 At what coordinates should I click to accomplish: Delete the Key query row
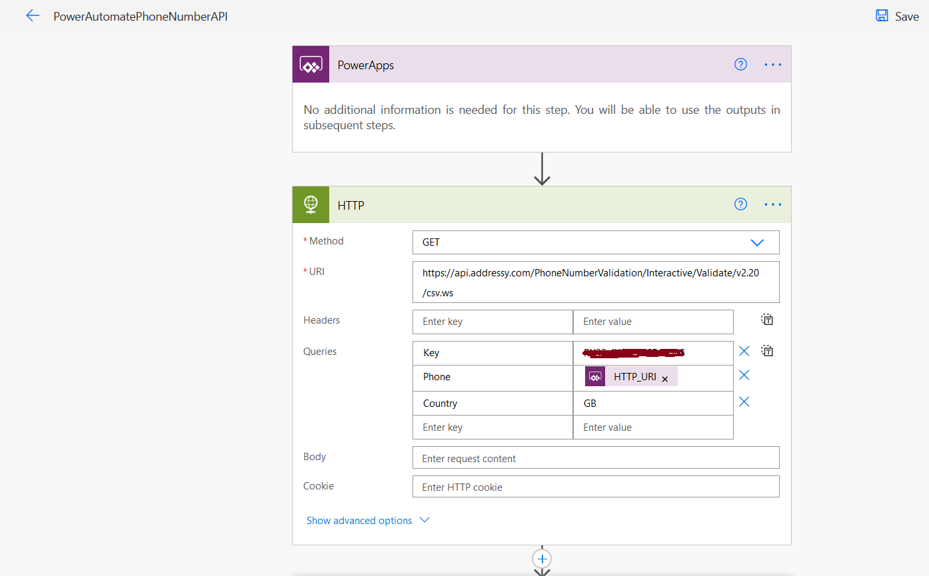click(744, 350)
